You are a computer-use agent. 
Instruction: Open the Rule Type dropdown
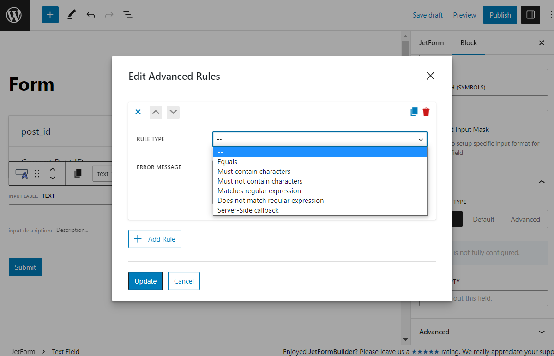[x=319, y=139]
